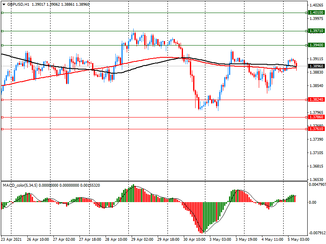Select the green 1.40100 price label

pyautogui.click(x=317, y=13)
